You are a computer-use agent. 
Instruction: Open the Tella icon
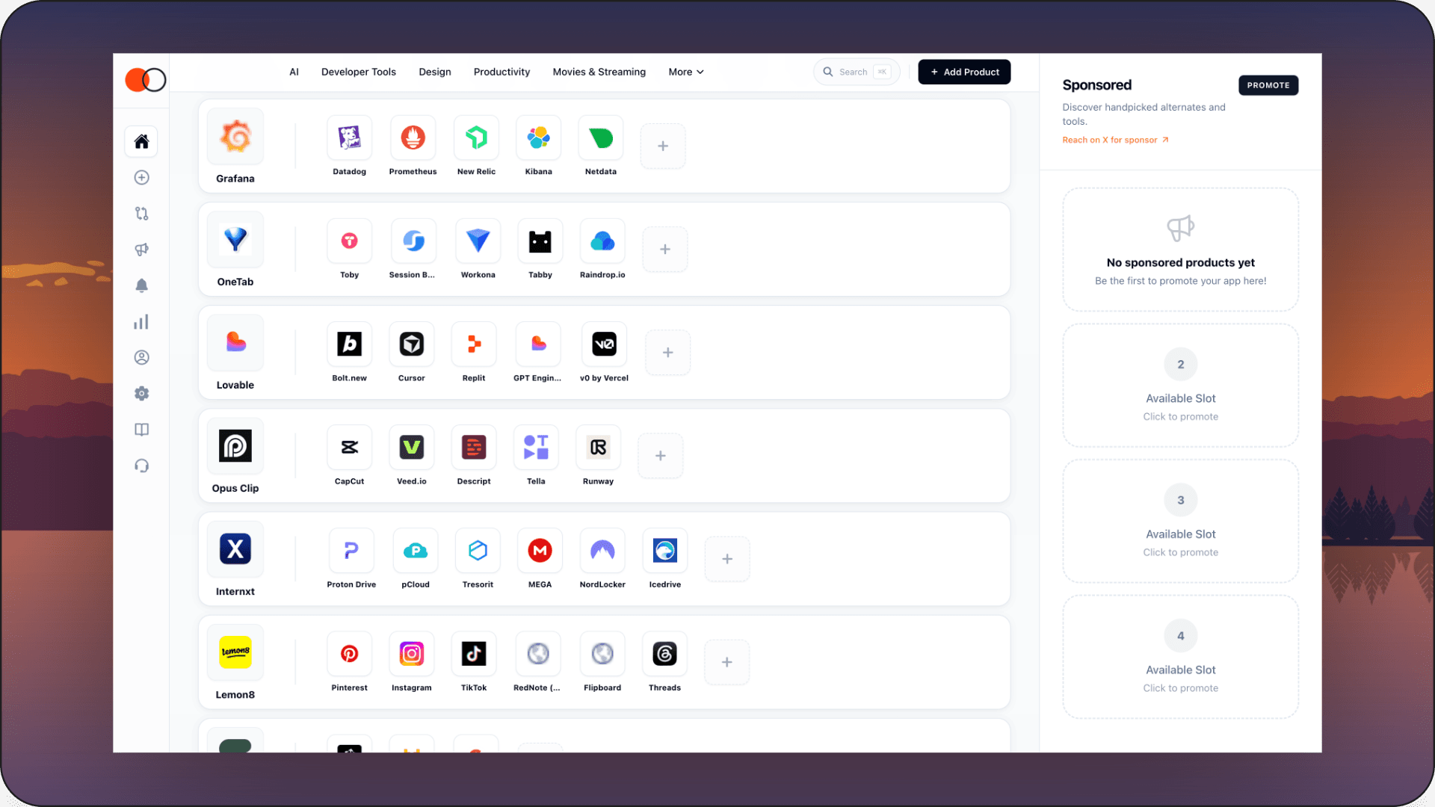tap(536, 447)
